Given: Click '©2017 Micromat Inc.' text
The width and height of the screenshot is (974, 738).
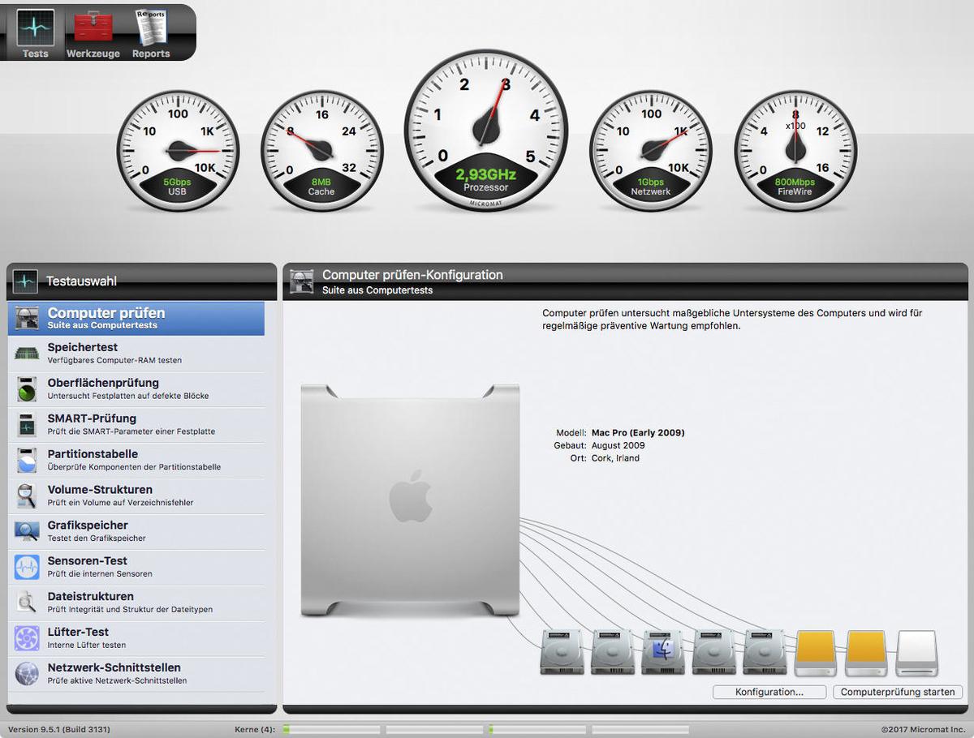Looking at the screenshot, I should pos(924,729).
